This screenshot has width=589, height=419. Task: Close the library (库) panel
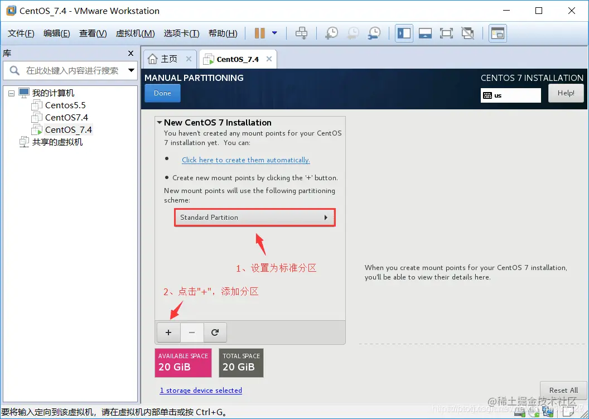[x=131, y=54]
